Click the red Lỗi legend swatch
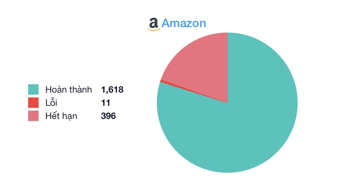Image resolution: width=352 pixels, height=189 pixels. point(33,103)
